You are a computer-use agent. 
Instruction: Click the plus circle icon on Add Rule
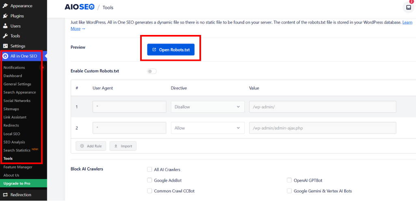click(x=82, y=146)
